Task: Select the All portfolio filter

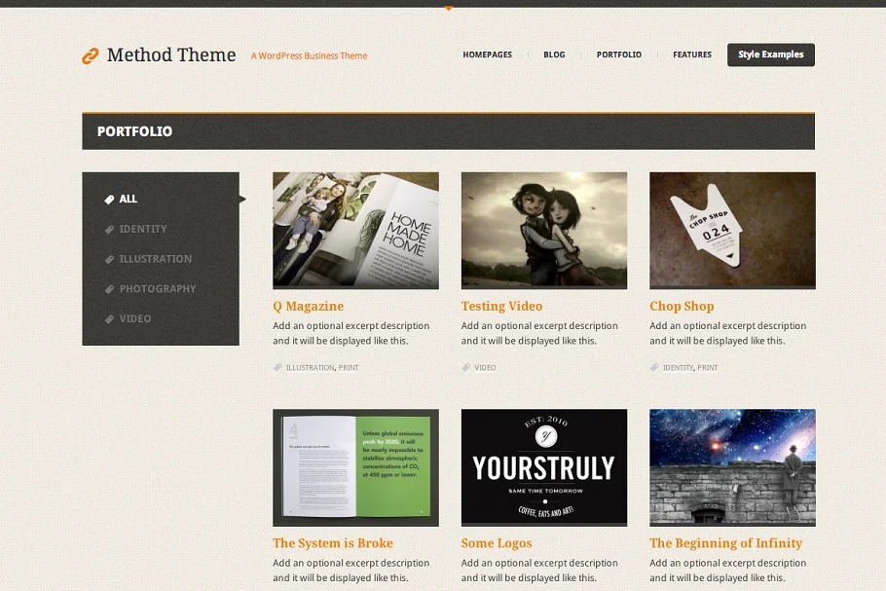Action: (x=129, y=200)
